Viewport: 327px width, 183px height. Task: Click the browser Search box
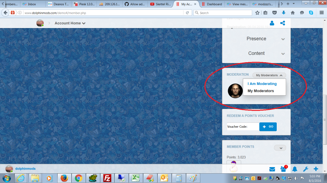[x=223, y=13]
